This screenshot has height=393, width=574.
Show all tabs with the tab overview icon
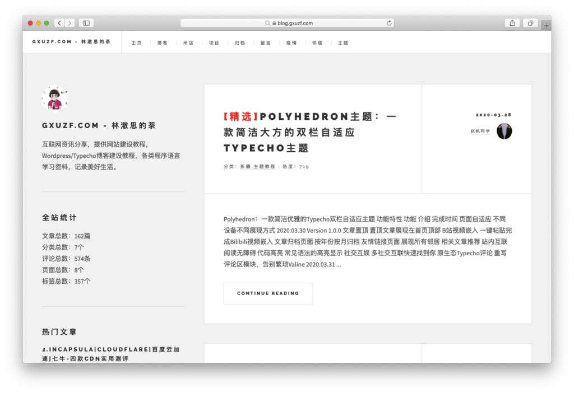click(x=530, y=23)
